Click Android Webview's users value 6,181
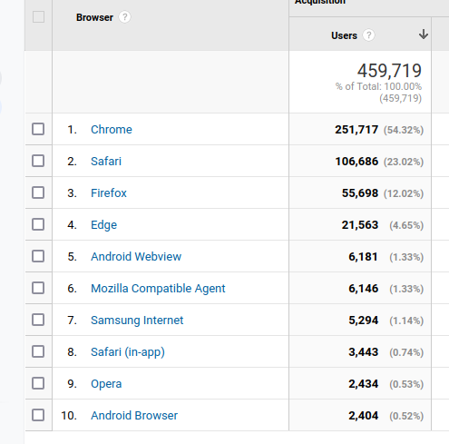Screen dimensions: 449x444 [x=363, y=257]
